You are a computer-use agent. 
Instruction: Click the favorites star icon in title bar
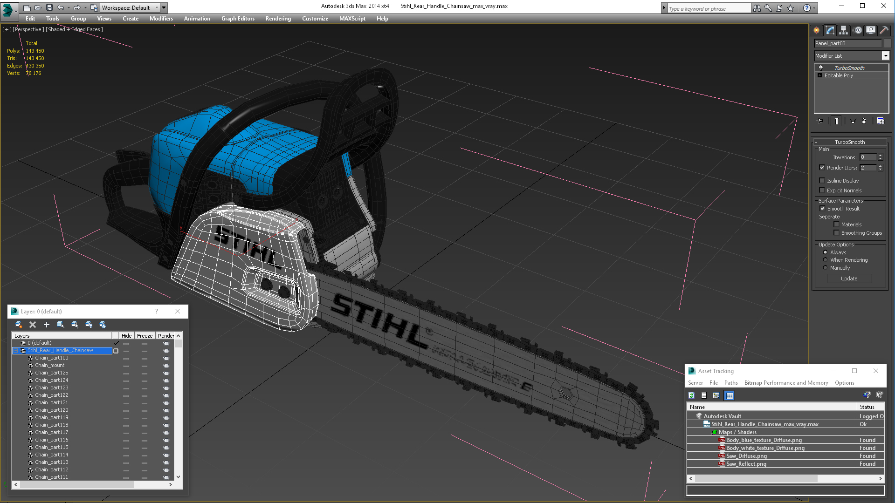coord(790,8)
